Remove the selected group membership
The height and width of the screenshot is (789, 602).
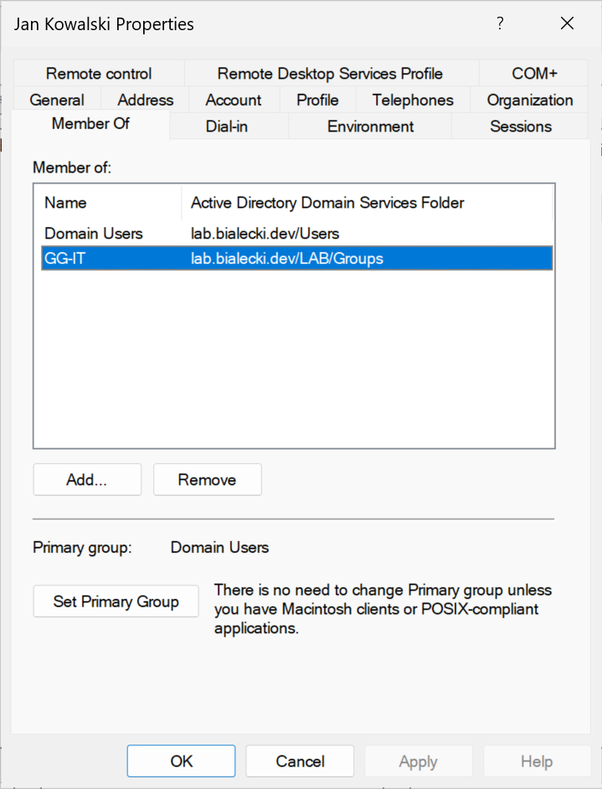tap(207, 480)
